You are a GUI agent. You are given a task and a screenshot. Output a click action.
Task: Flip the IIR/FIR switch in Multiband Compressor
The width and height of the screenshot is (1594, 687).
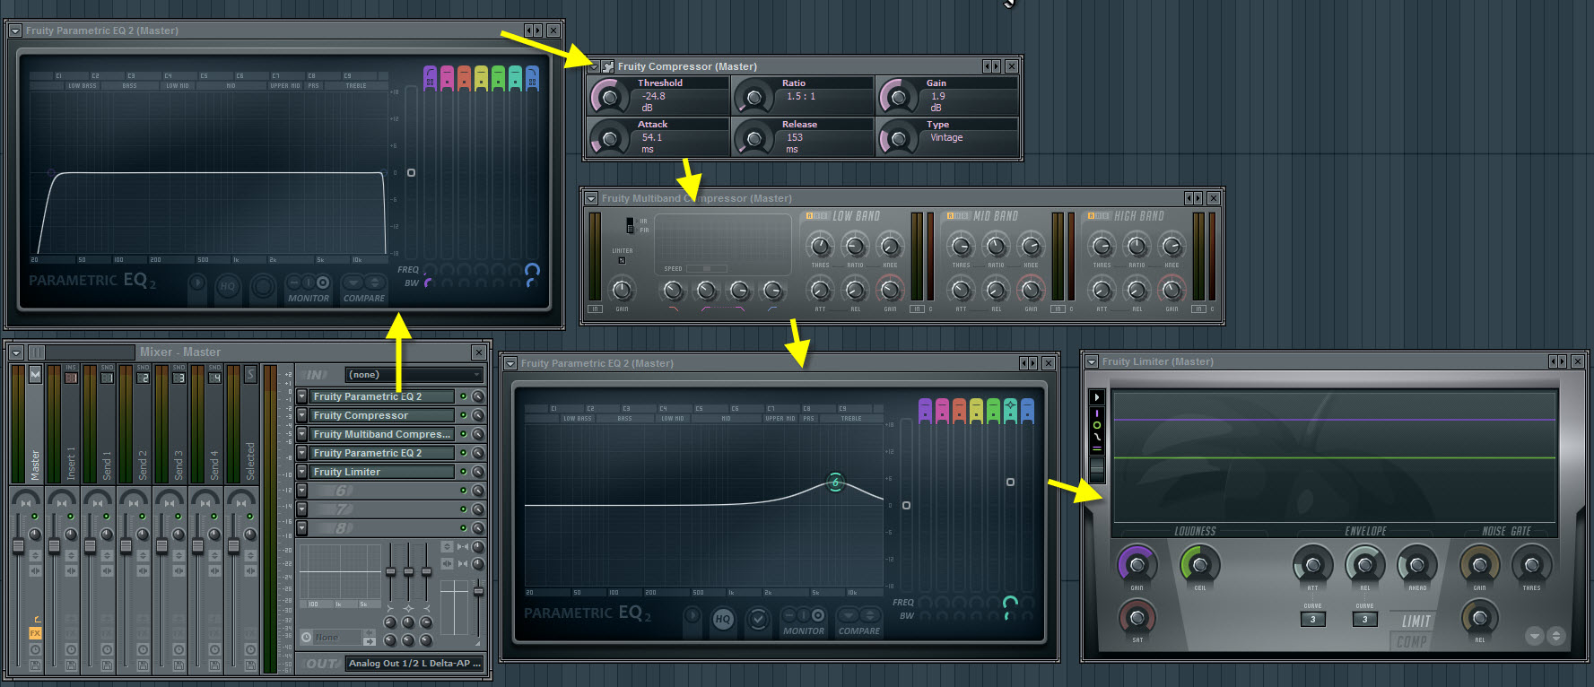click(x=630, y=225)
